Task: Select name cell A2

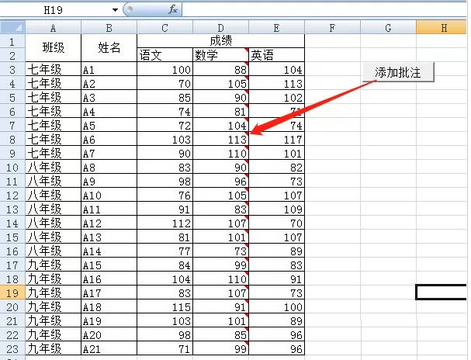Action: (x=109, y=83)
